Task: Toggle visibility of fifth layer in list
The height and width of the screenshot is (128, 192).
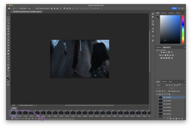Action: click(x=157, y=111)
